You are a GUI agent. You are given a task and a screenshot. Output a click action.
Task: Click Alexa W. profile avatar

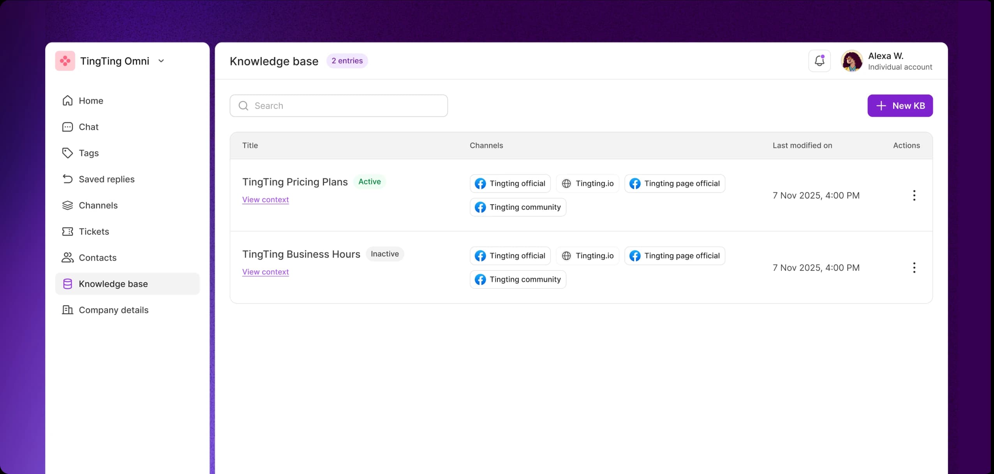click(852, 61)
